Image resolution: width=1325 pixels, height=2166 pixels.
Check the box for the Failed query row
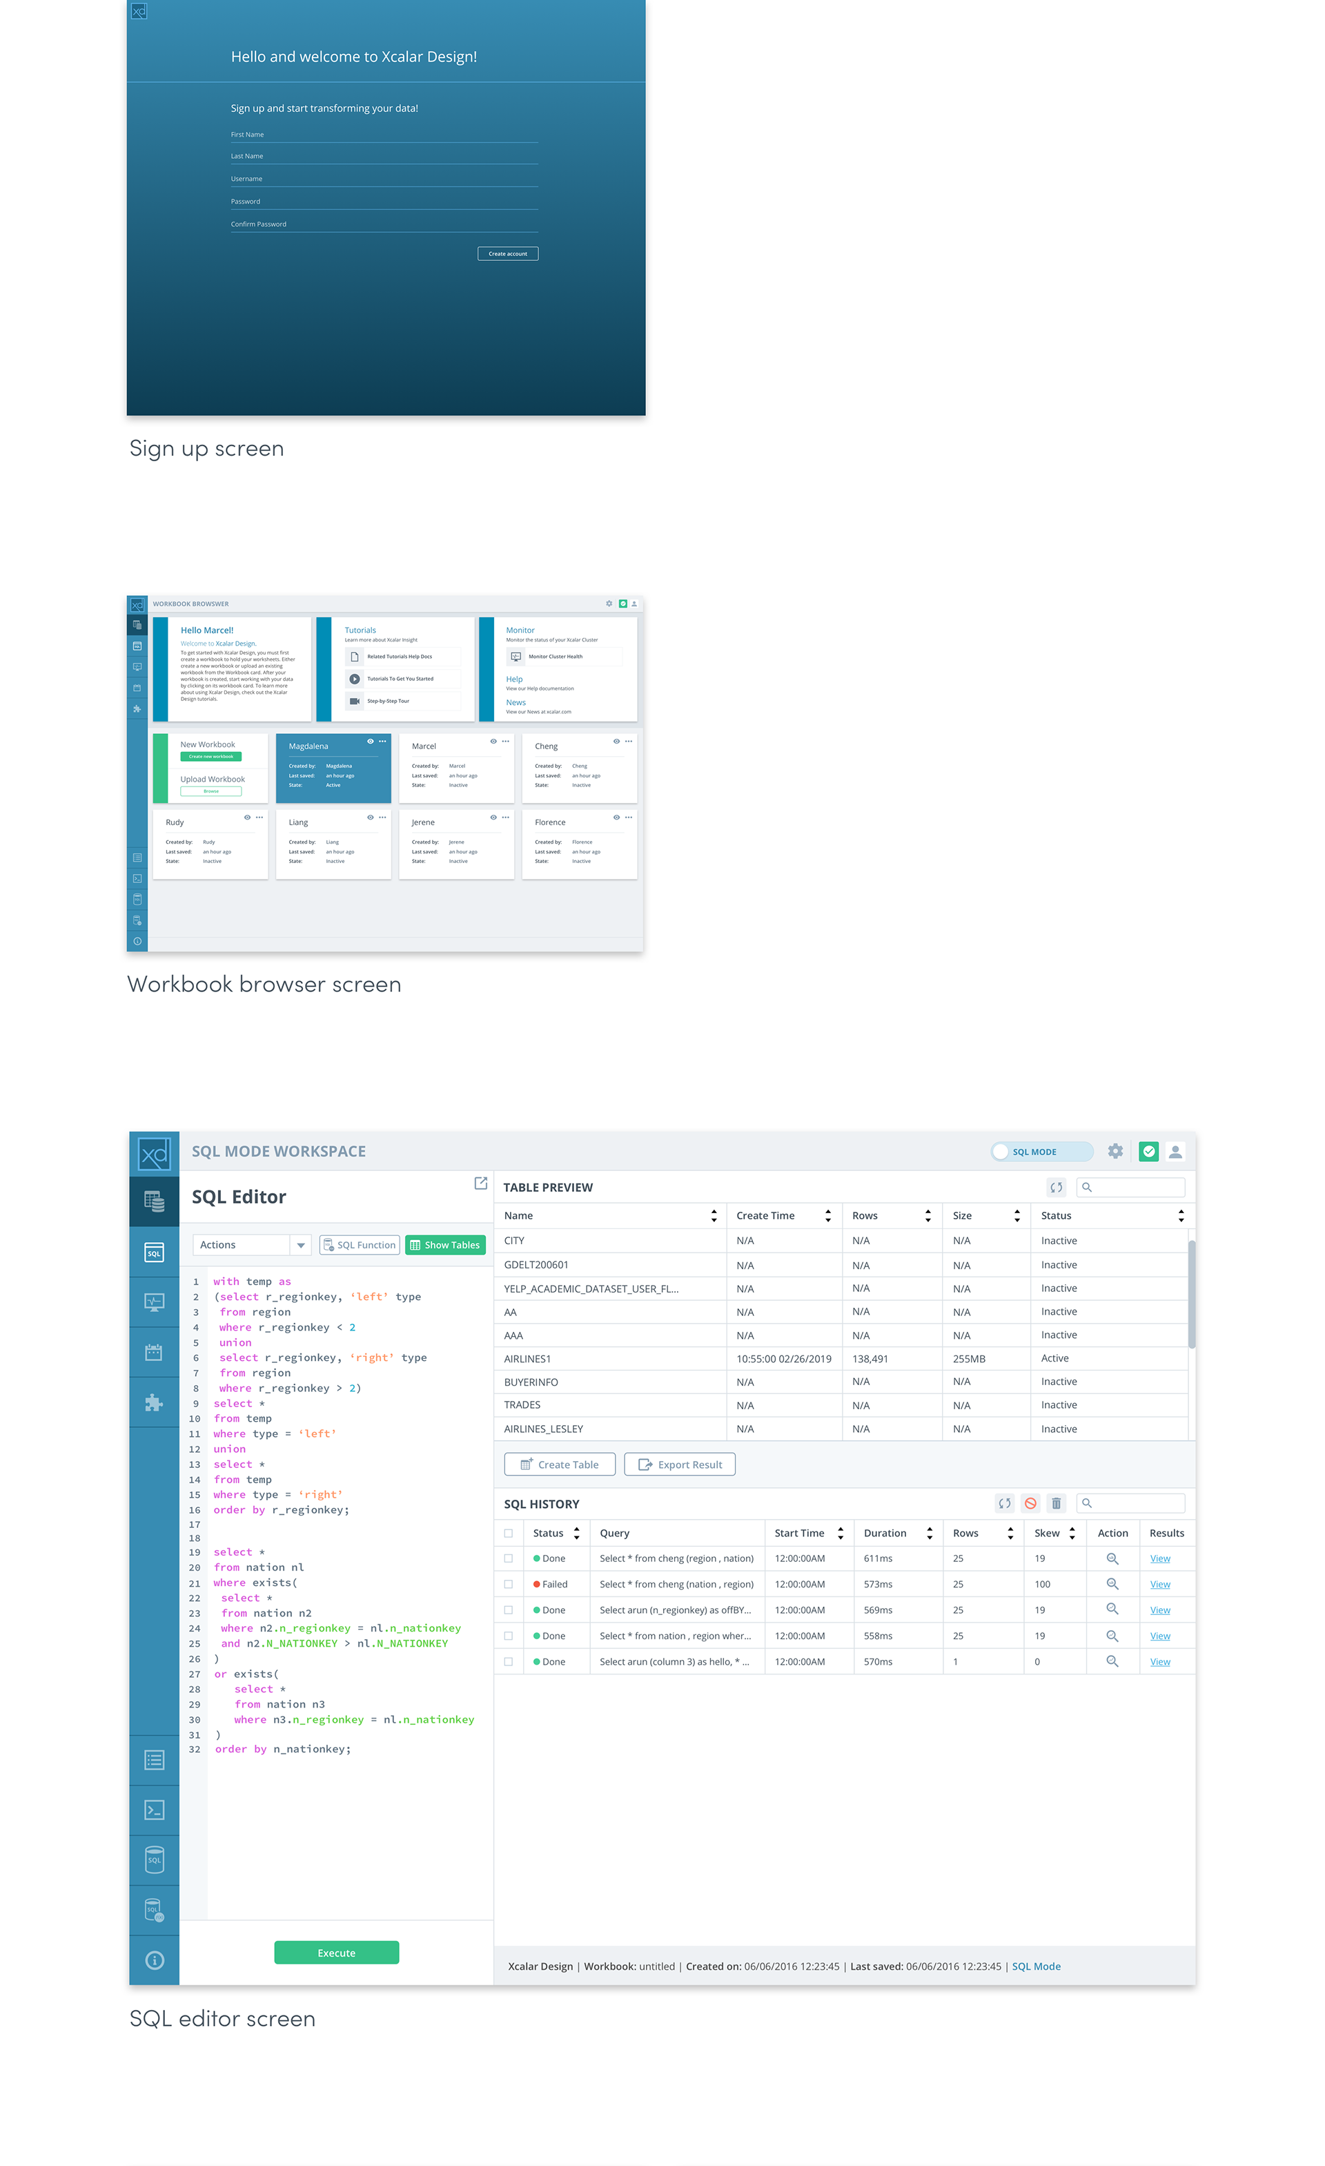coord(509,1584)
